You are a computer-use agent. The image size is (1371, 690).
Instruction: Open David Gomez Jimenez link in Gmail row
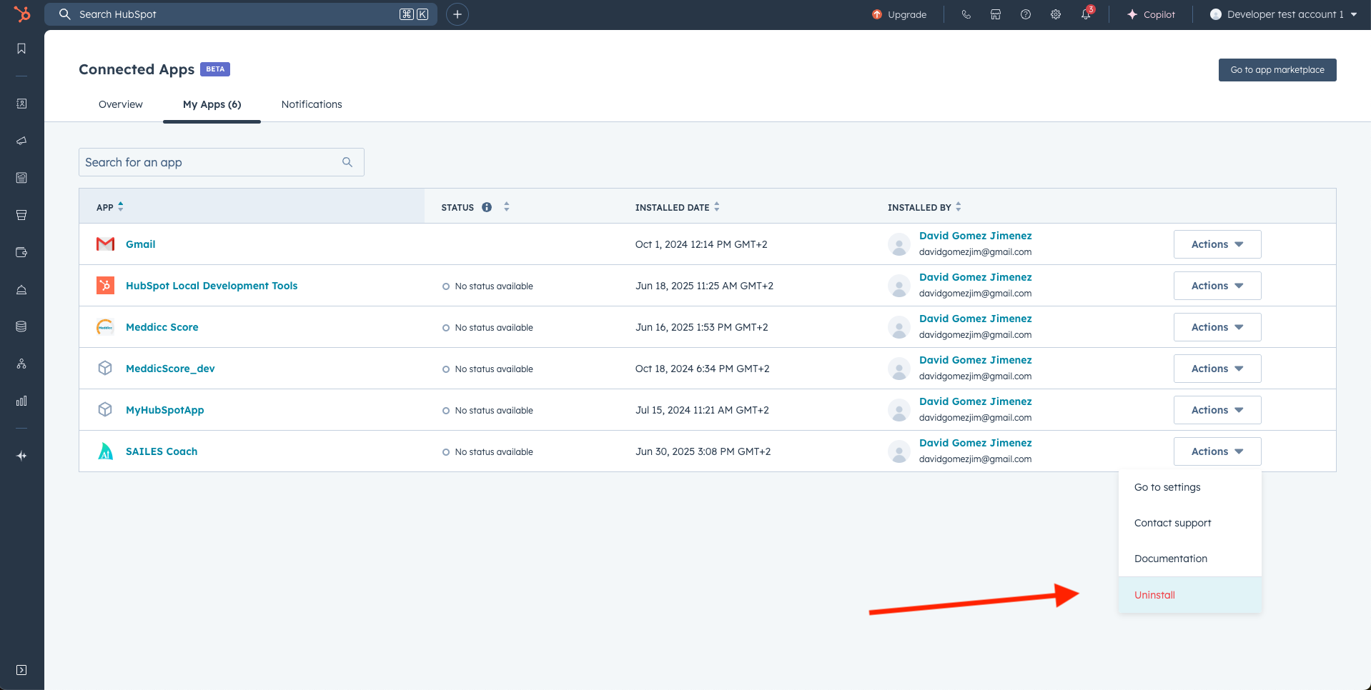976,236
